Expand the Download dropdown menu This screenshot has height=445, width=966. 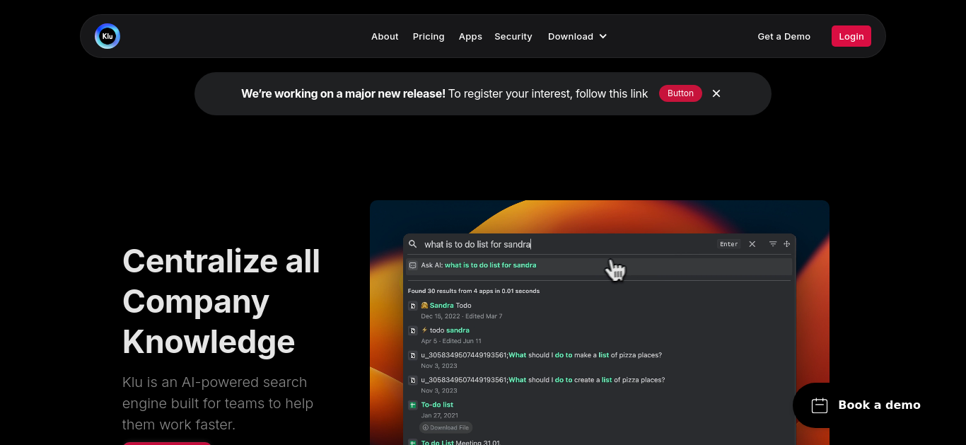click(577, 37)
